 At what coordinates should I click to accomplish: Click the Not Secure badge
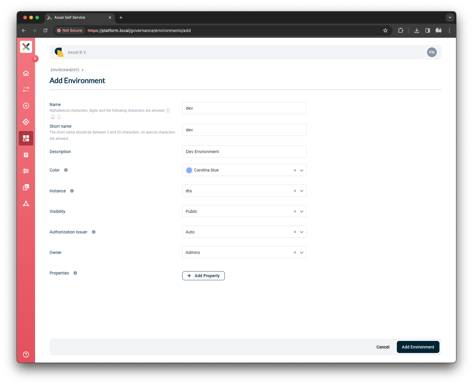70,30
